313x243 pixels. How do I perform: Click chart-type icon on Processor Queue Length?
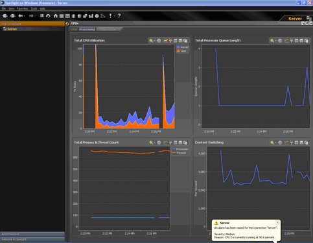286,40
